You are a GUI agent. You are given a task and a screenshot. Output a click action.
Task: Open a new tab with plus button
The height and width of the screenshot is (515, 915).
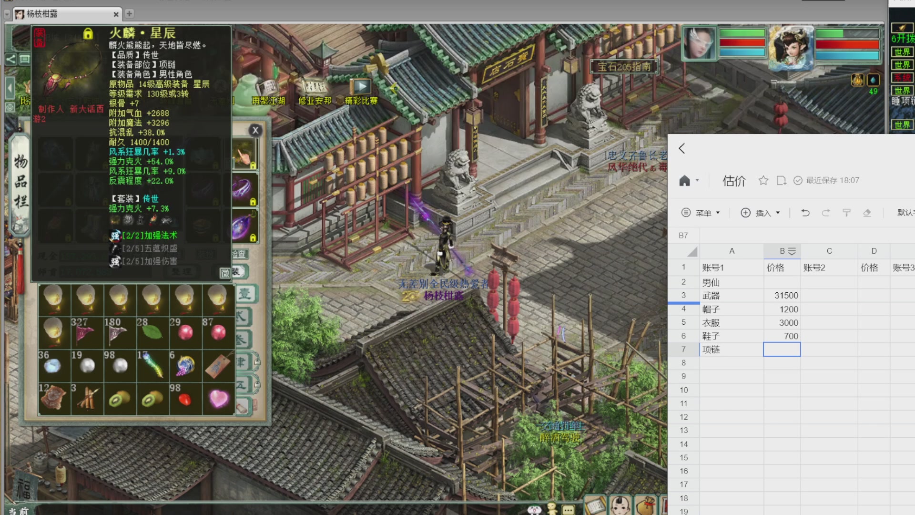click(129, 14)
